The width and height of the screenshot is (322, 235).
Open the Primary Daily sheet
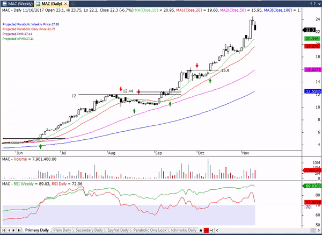(36, 230)
